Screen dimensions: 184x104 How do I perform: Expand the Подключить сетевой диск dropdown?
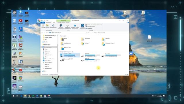point(70,29)
